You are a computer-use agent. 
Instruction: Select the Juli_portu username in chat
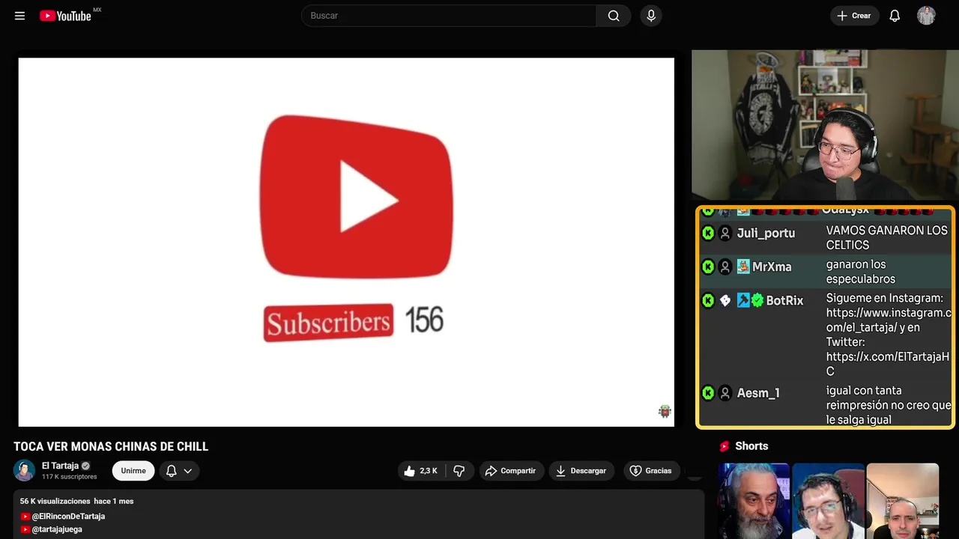click(x=766, y=233)
